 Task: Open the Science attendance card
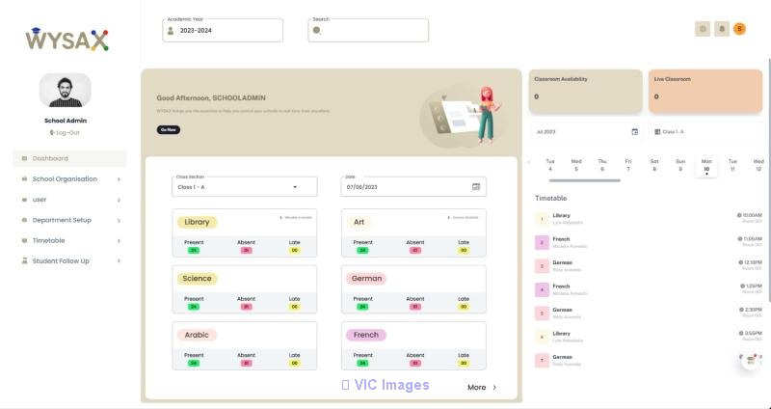(x=245, y=289)
